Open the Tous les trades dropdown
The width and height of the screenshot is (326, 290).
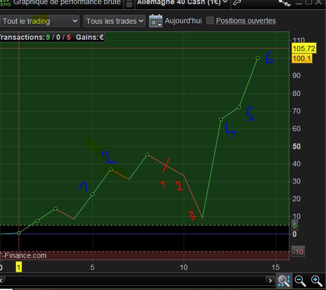(x=115, y=21)
